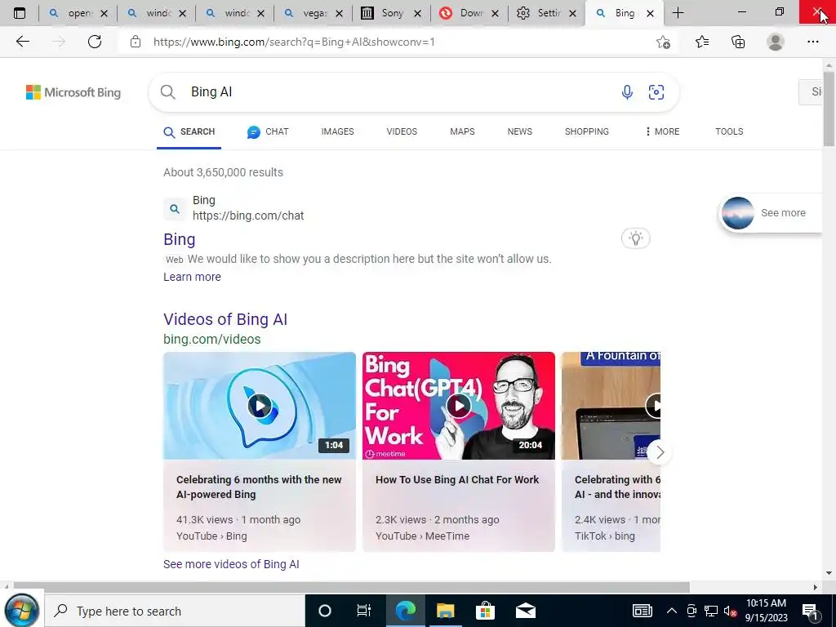The image size is (836, 627).
Task: Open the Bing result title link
Action: 179,239
